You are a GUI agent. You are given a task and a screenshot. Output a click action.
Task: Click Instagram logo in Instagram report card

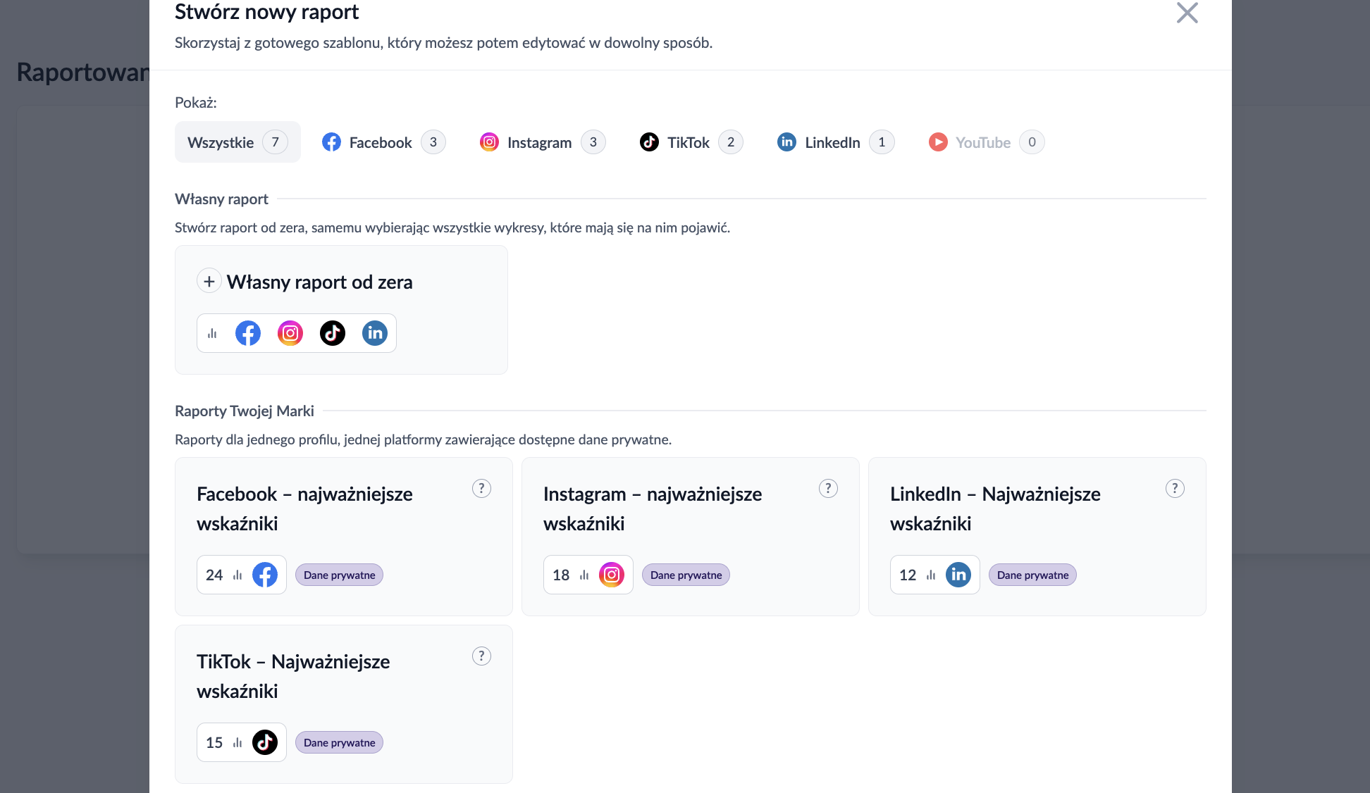tap(612, 575)
